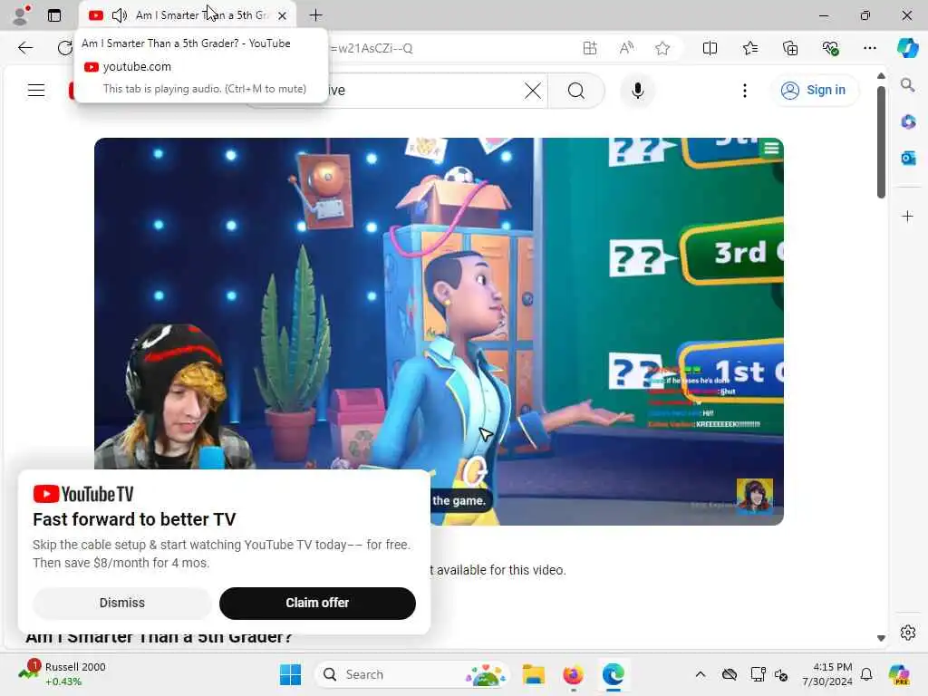928x696 pixels.
Task: Click the taskbar Search box
Action: 413,674
